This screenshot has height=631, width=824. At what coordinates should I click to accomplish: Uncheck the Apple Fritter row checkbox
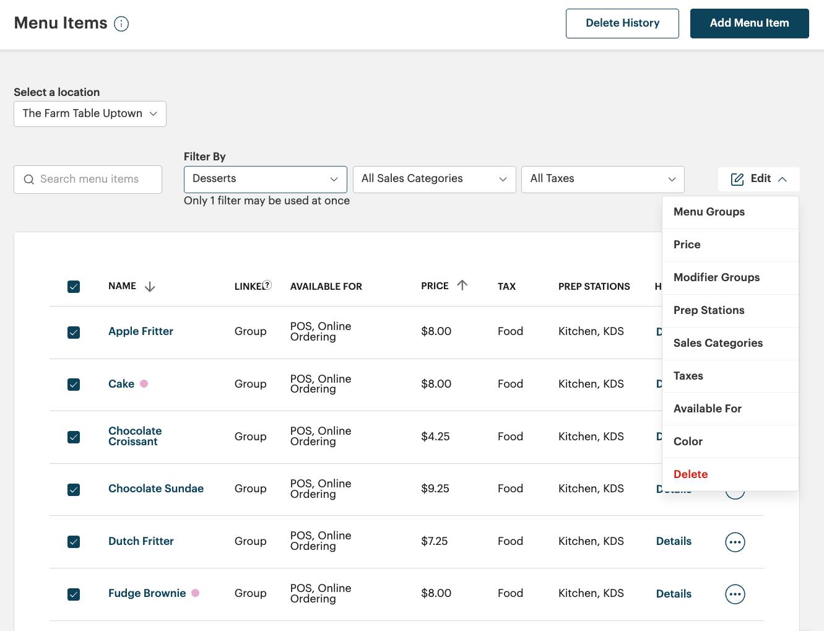point(74,332)
